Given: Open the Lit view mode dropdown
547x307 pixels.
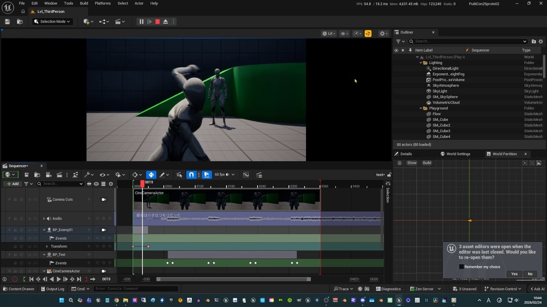Looking at the screenshot, I should [x=329, y=33].
